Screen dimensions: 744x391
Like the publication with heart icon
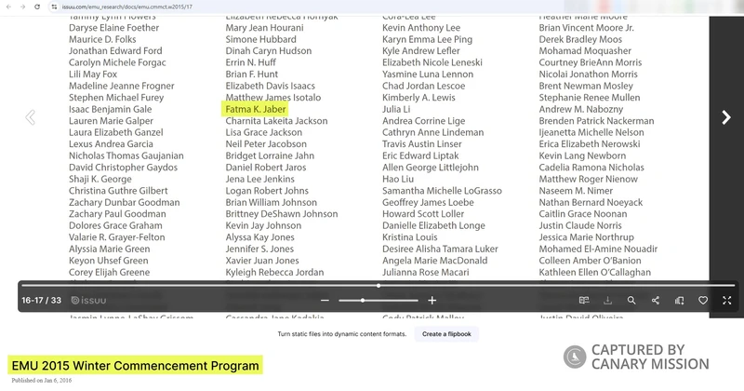pyautogui.click(x=703, y=301)
